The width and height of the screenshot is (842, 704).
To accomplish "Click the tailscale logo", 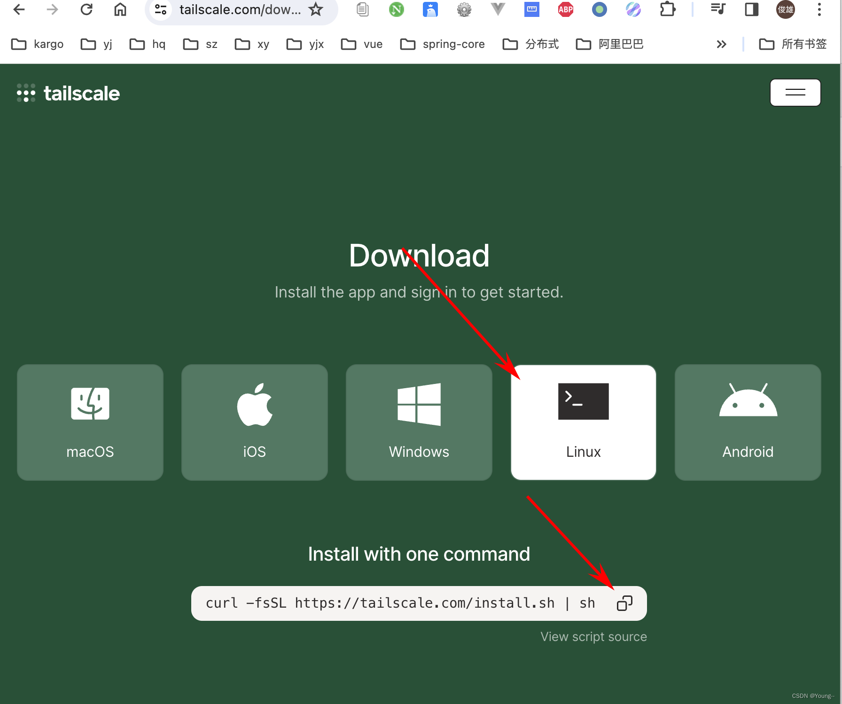I will click(x=68, y=93).
